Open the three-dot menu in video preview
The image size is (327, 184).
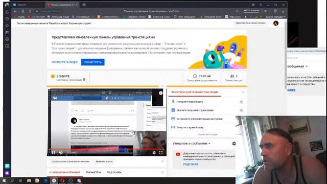[160, 93]
